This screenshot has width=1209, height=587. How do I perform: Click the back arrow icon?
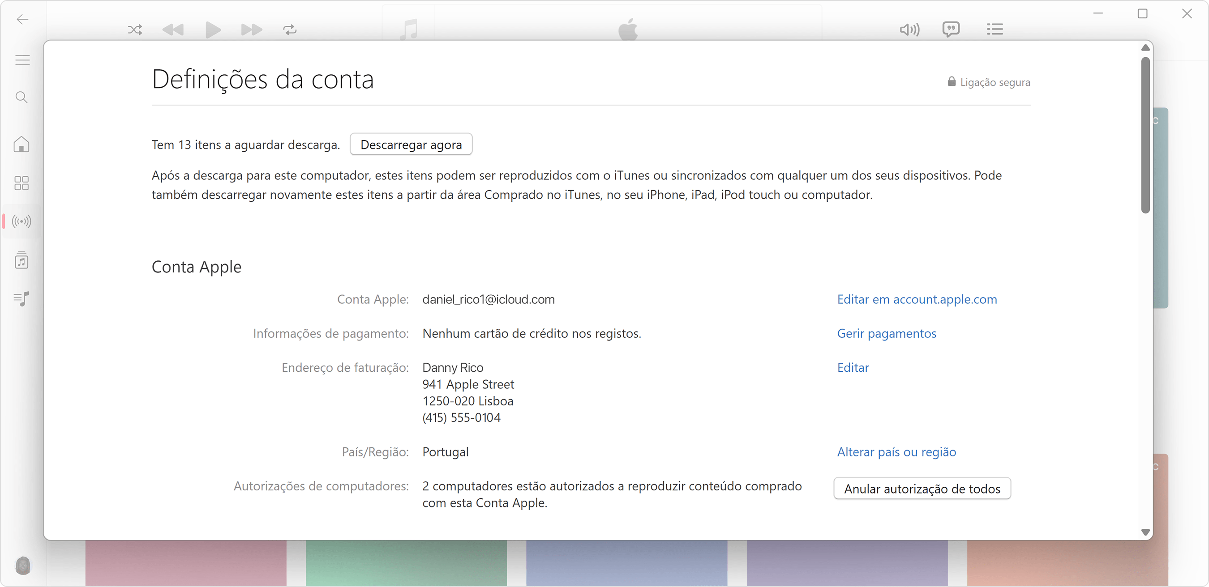point(22,19)
